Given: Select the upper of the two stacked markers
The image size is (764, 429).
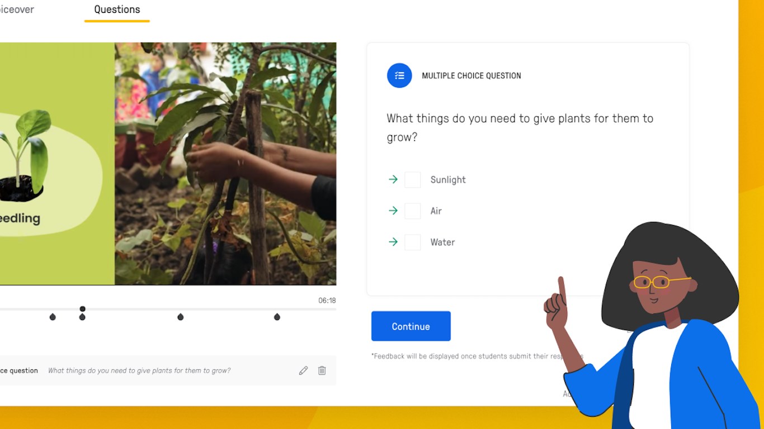Looking at the screenshot, I should tap(82, 309).
